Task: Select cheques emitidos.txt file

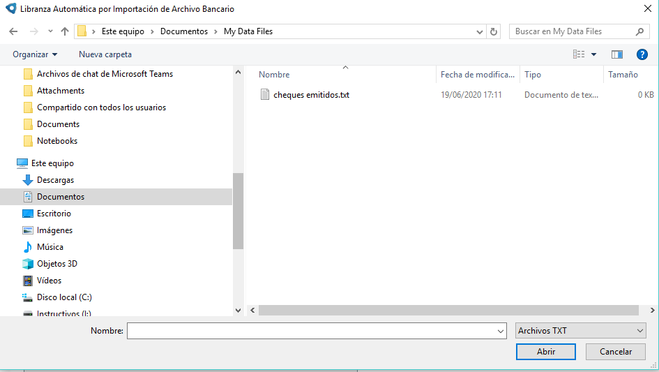Action: [x=311, y=95]
